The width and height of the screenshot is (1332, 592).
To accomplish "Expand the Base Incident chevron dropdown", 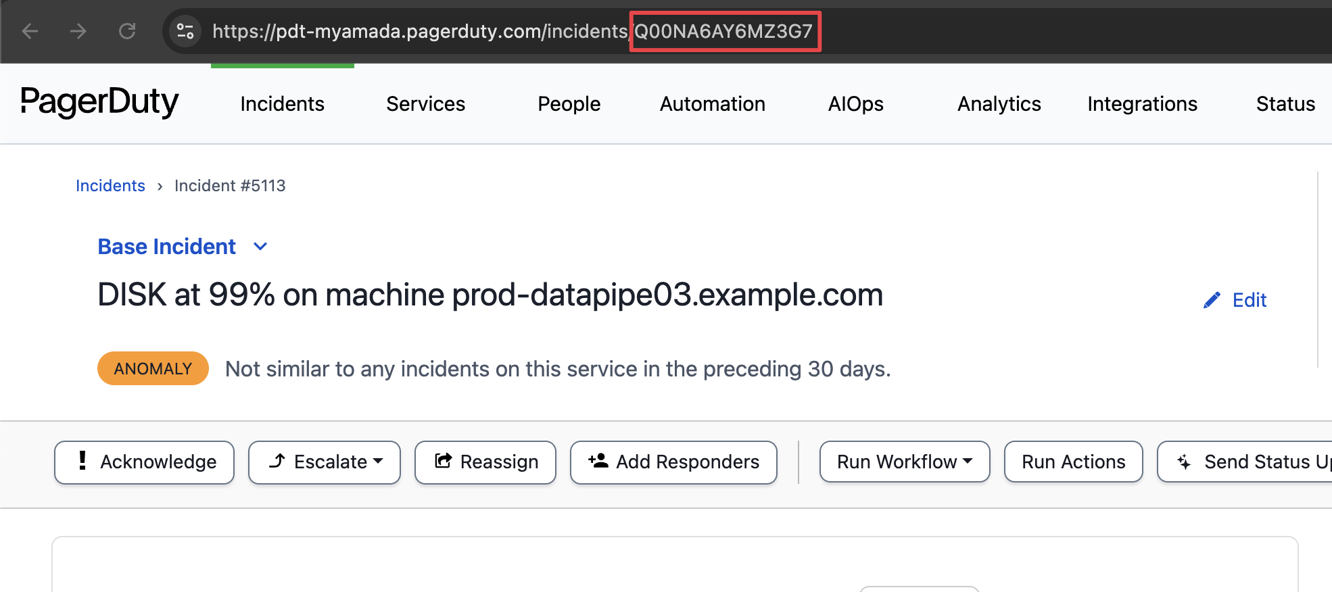I will click(260, 247).
